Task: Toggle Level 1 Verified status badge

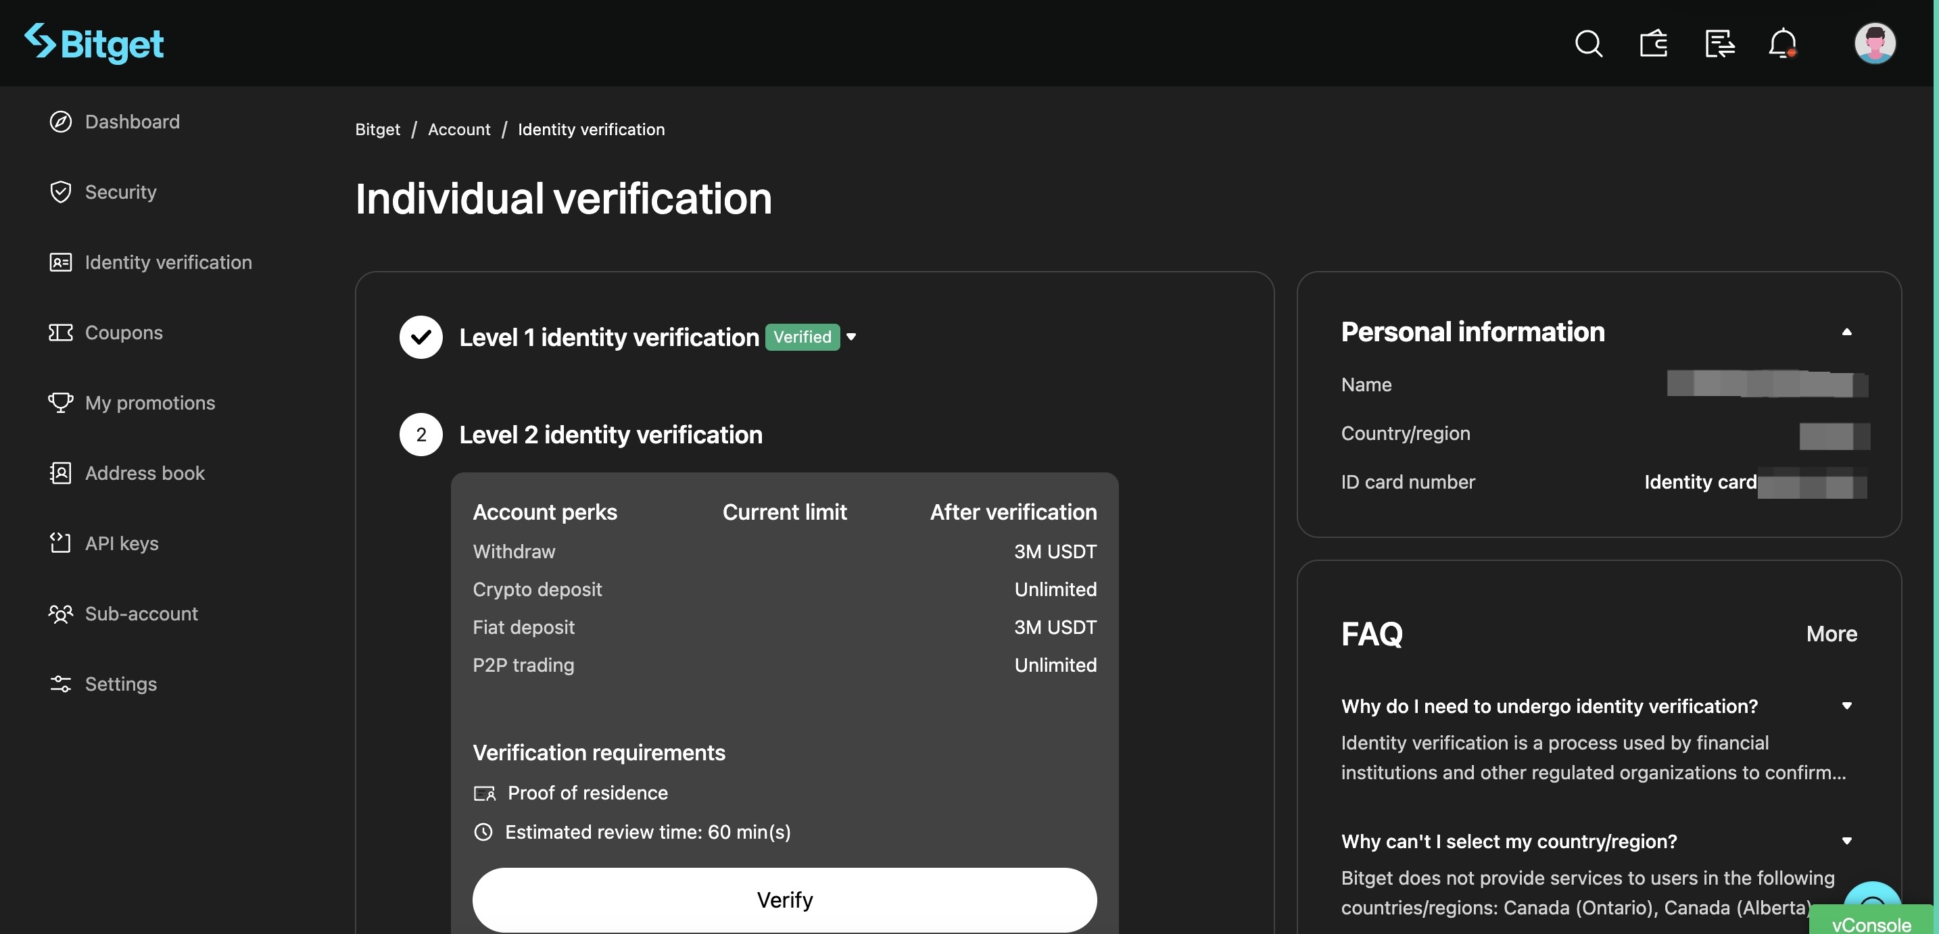Action: click(851, 336)
